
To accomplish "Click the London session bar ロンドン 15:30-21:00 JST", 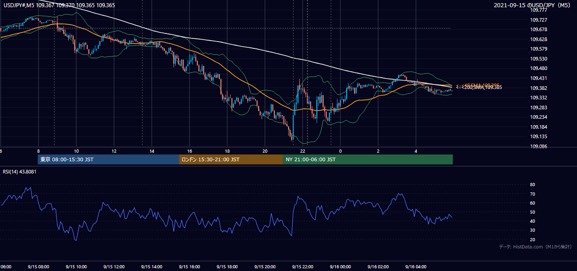I will [231, 159].
